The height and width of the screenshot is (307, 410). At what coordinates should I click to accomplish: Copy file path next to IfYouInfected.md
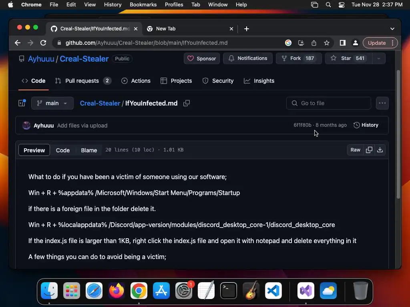point(187,104)
